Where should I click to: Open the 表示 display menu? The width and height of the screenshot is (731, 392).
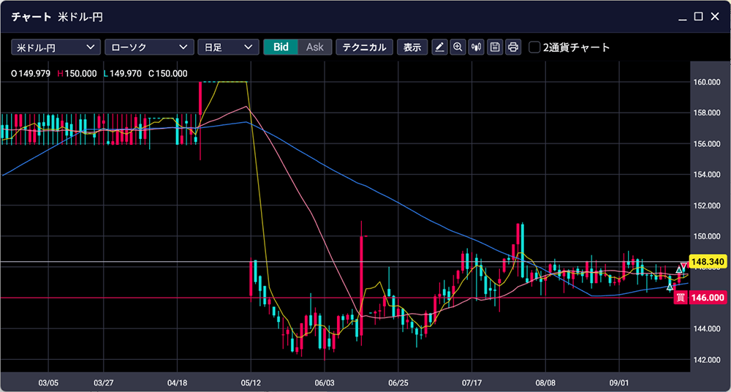412,48
